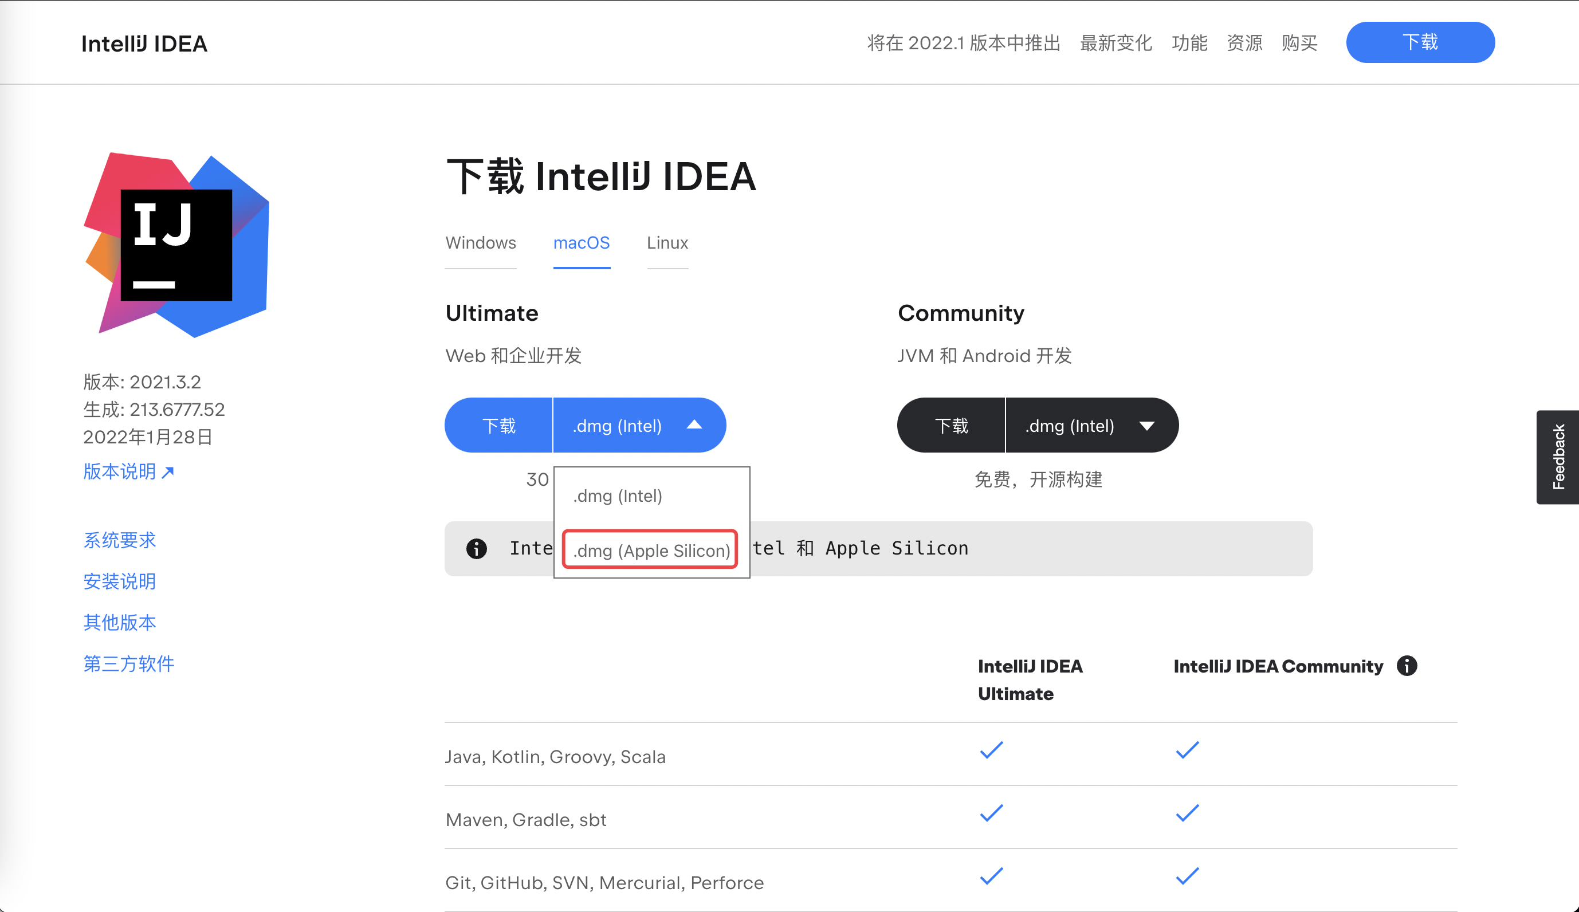Viewport: 1579px width, 912px height.
Task: Click the macOS tab
Action: click(582, 242)
